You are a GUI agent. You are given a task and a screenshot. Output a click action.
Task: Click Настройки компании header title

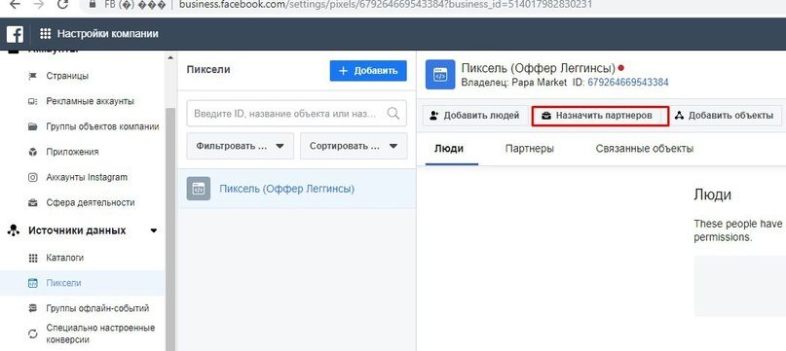108,34
